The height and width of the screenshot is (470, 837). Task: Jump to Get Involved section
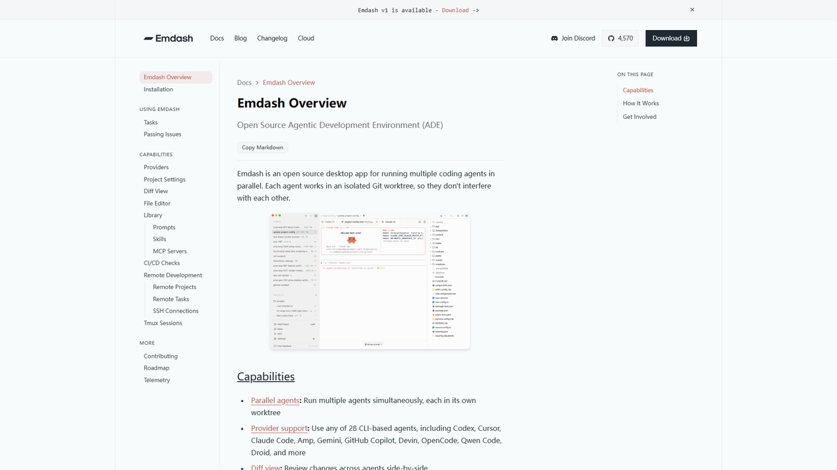coord(640,117)
